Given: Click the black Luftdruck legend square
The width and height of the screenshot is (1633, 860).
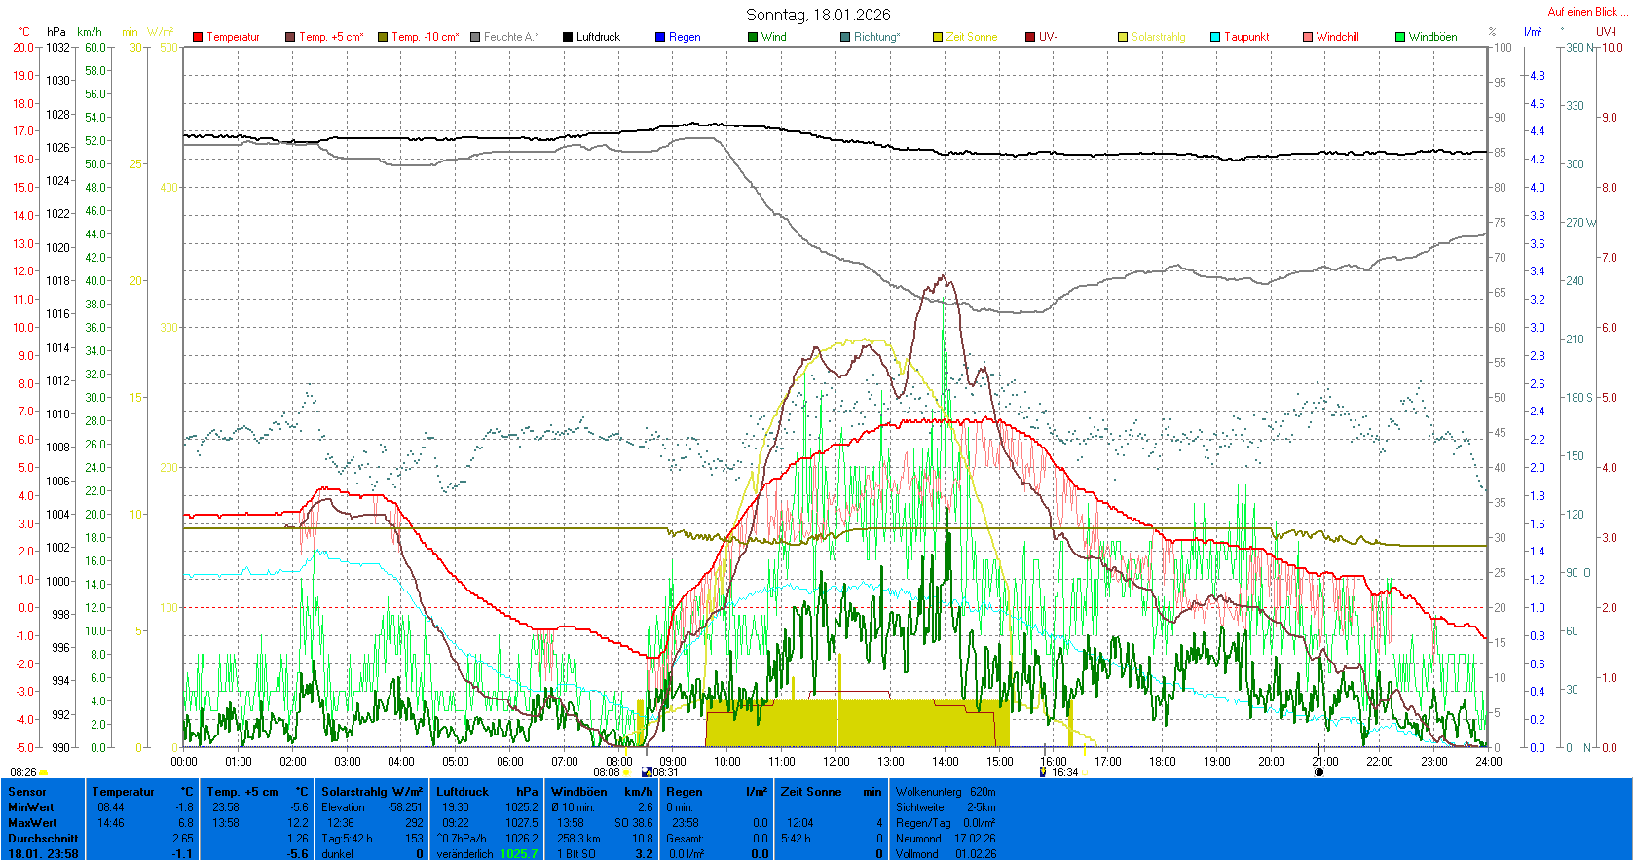Looking at the screenshot, I should [x=568, y=37].
